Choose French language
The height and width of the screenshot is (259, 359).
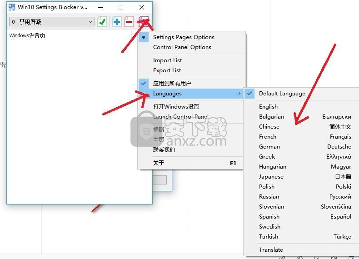(302, 137)
